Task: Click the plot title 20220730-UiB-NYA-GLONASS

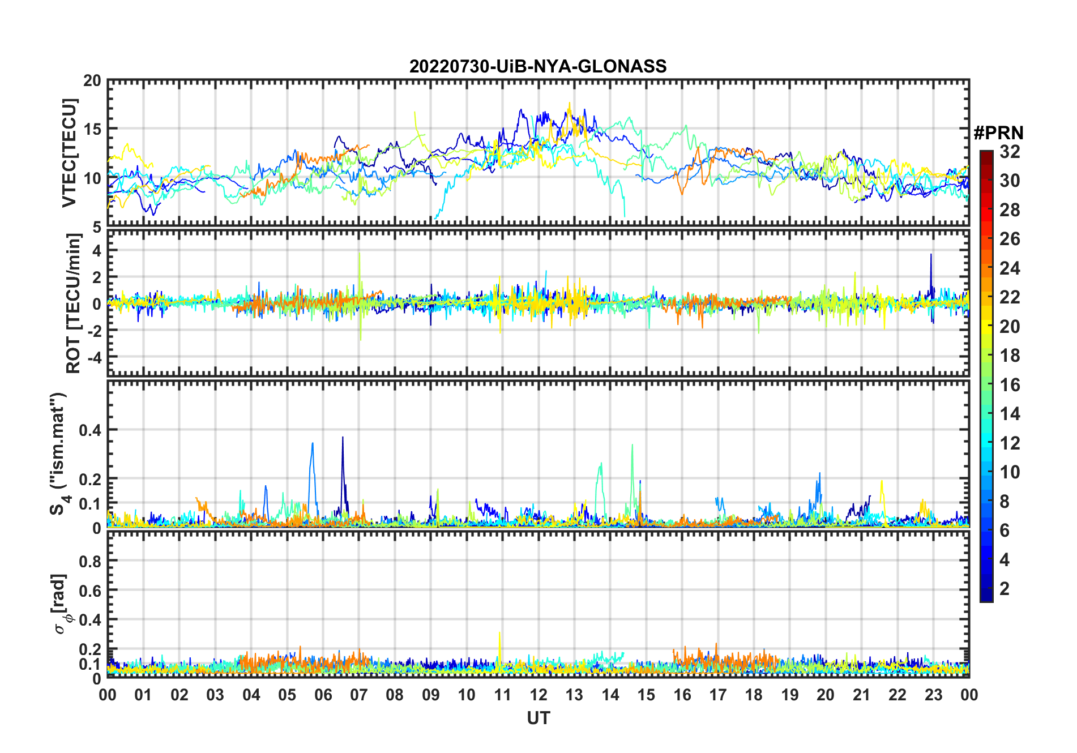Action: coord(538,66)
